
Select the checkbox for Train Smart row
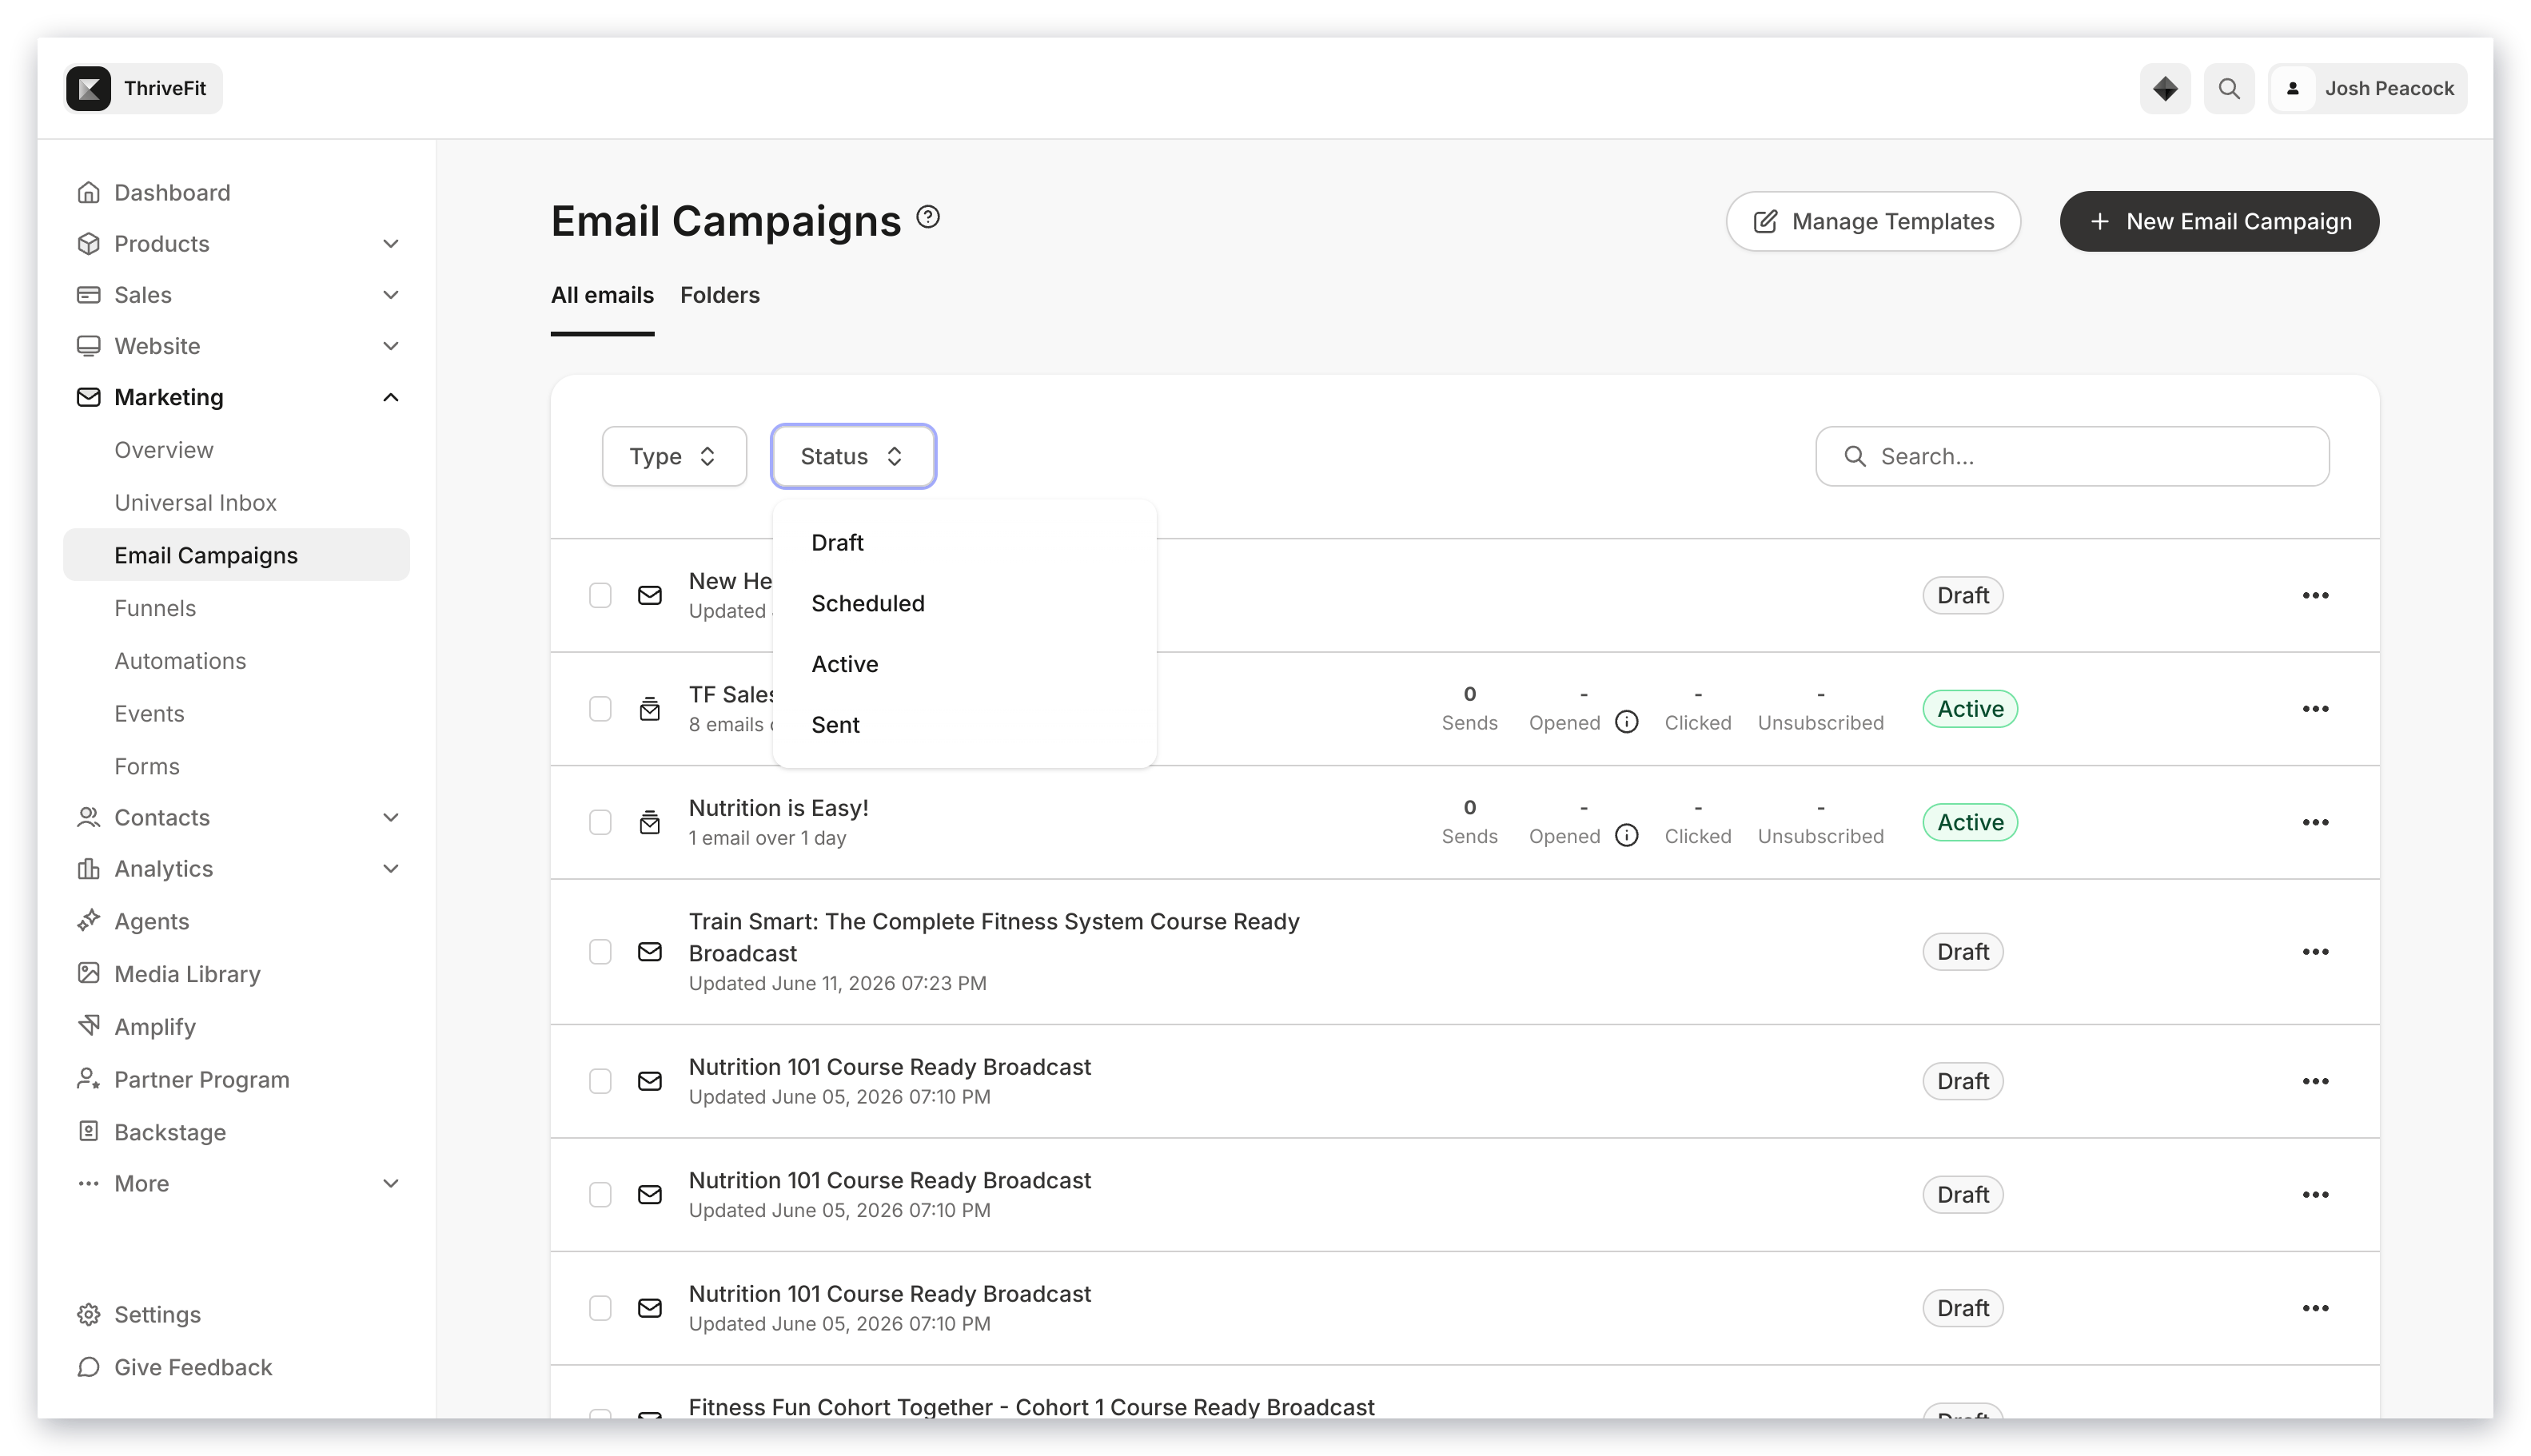[600, 952]
